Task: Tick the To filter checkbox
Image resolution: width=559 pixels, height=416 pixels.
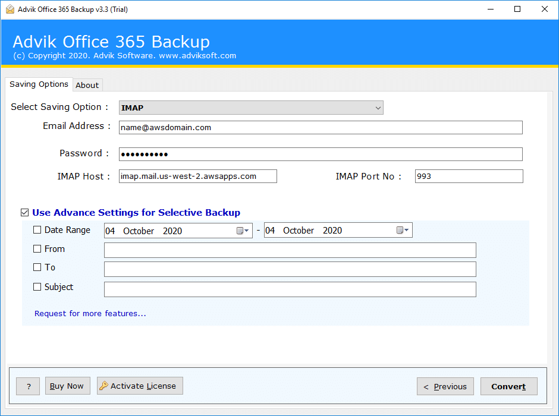Action: (x=37, y=267)
